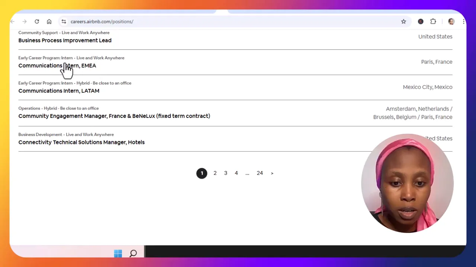Click the "Mexico City, Mexico" location text
The width and height of the screenshot is (476, 267).
428,87
